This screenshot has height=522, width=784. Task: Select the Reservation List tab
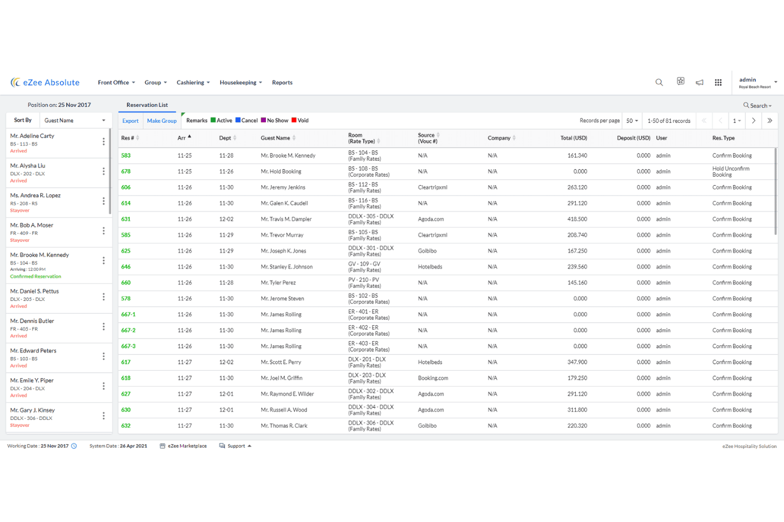pyautogui.click(x=147, y=105)
